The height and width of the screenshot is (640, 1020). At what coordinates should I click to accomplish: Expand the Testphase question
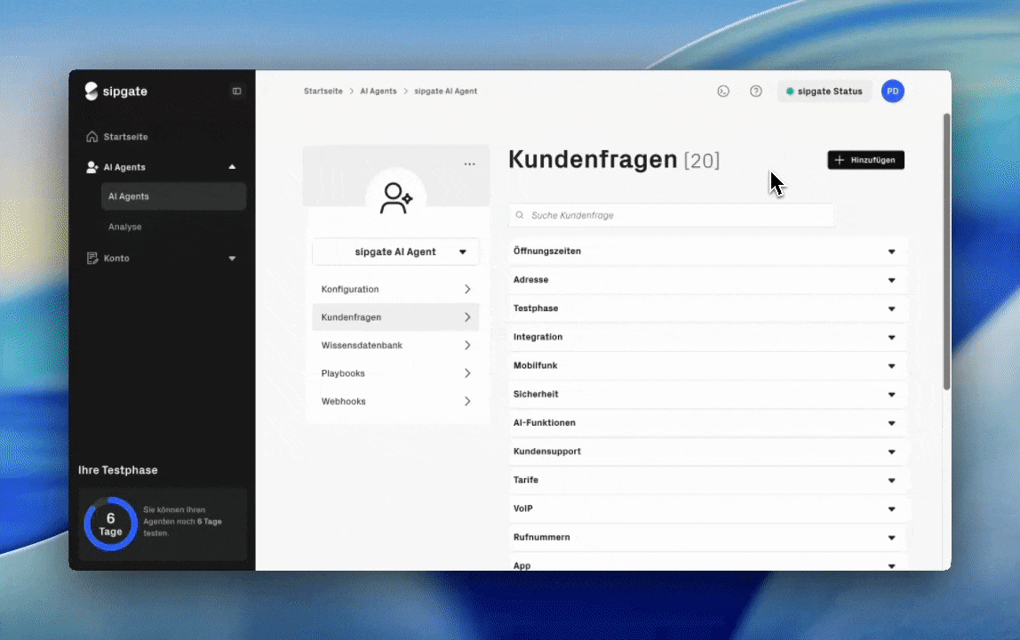708,308
